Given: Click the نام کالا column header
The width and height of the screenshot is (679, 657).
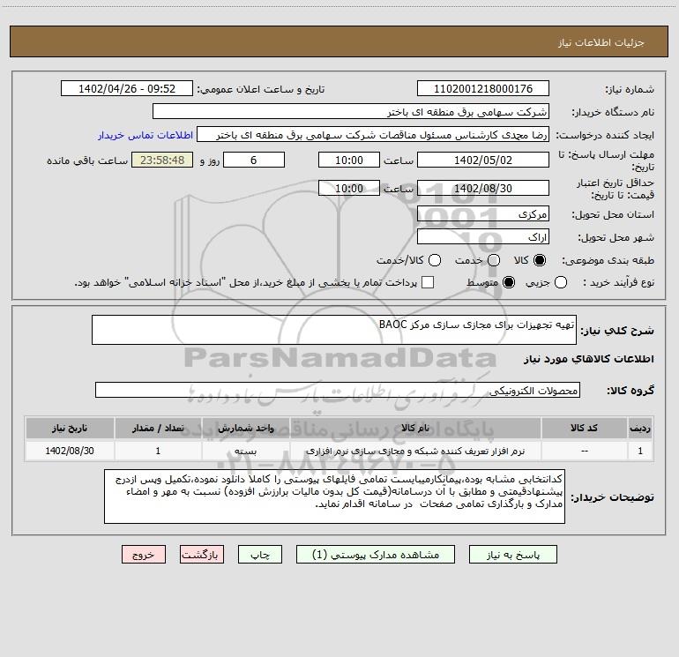Looking at the screenshot, I should pyautogui.click(x=414, y=429).
